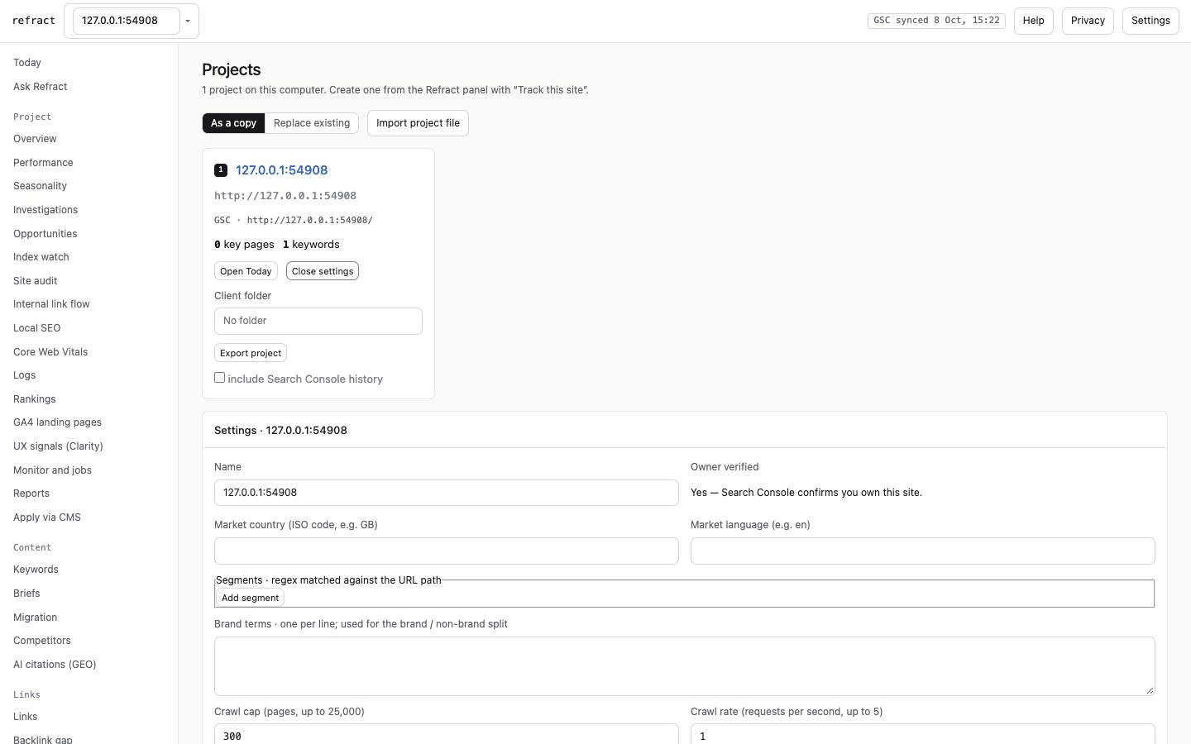Click the Open Today button

click(246, 271)
